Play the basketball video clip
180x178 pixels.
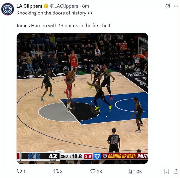click(82, 98)
